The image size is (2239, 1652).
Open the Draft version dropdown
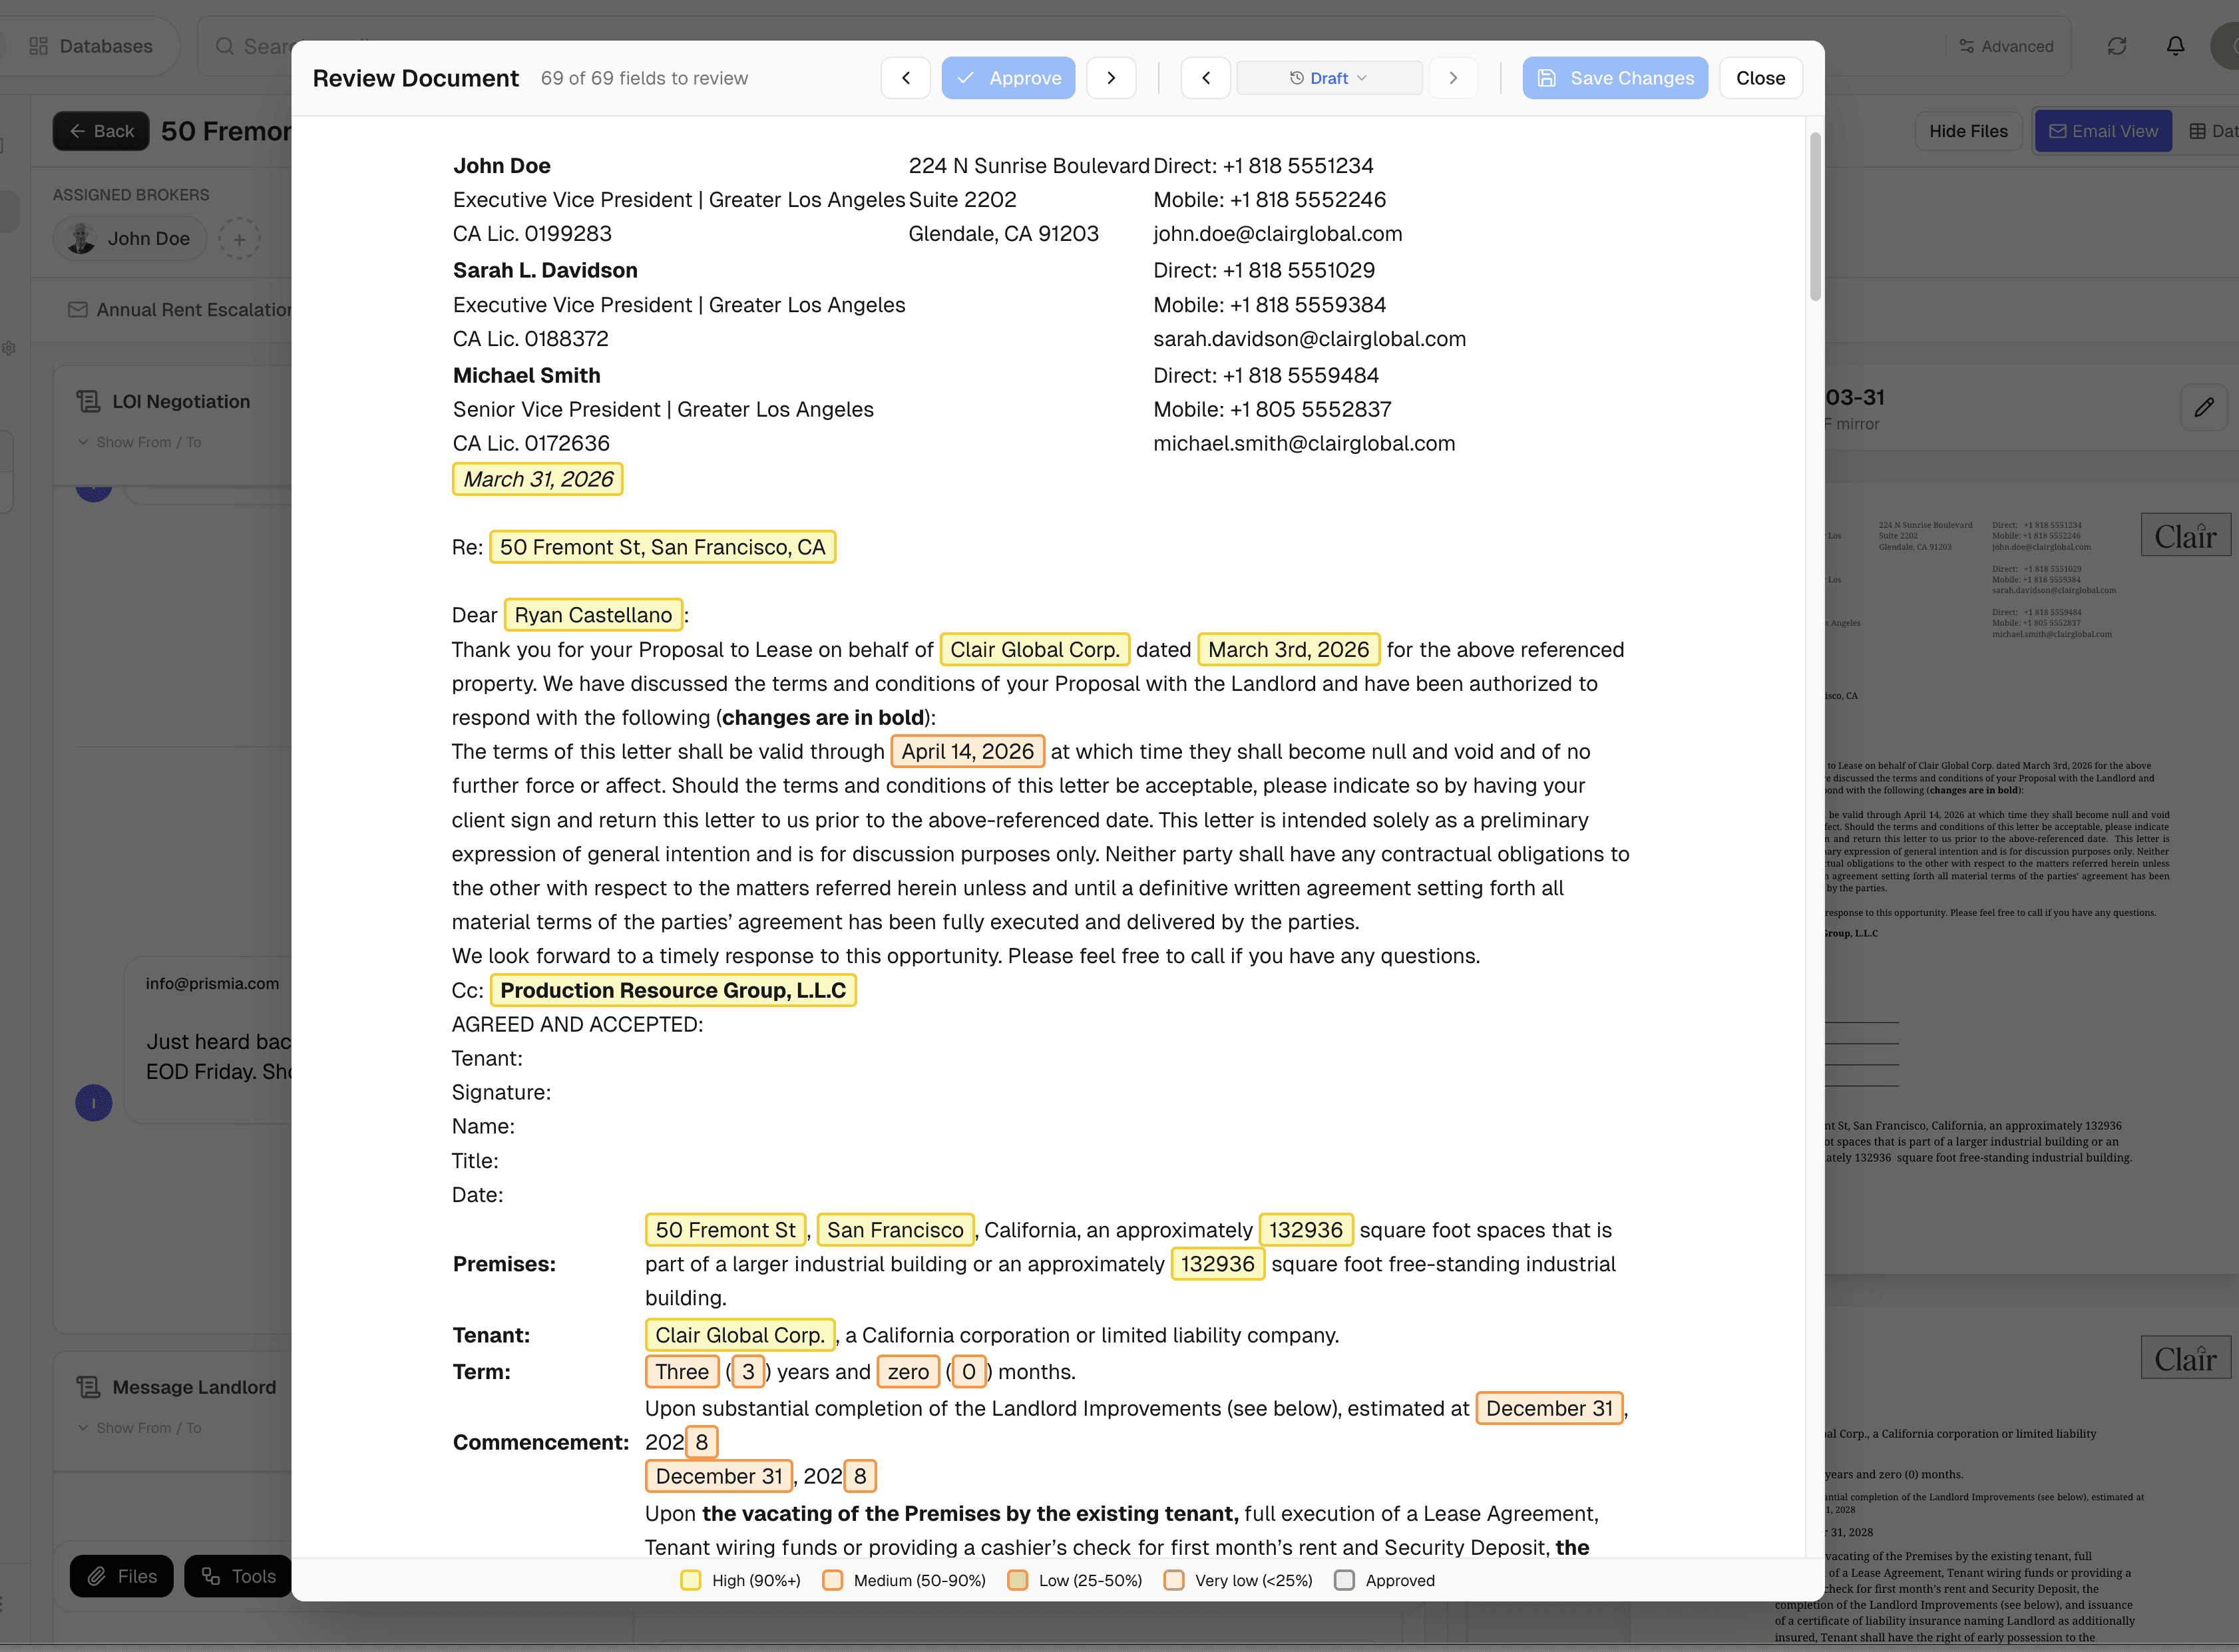pos(1329,78)
